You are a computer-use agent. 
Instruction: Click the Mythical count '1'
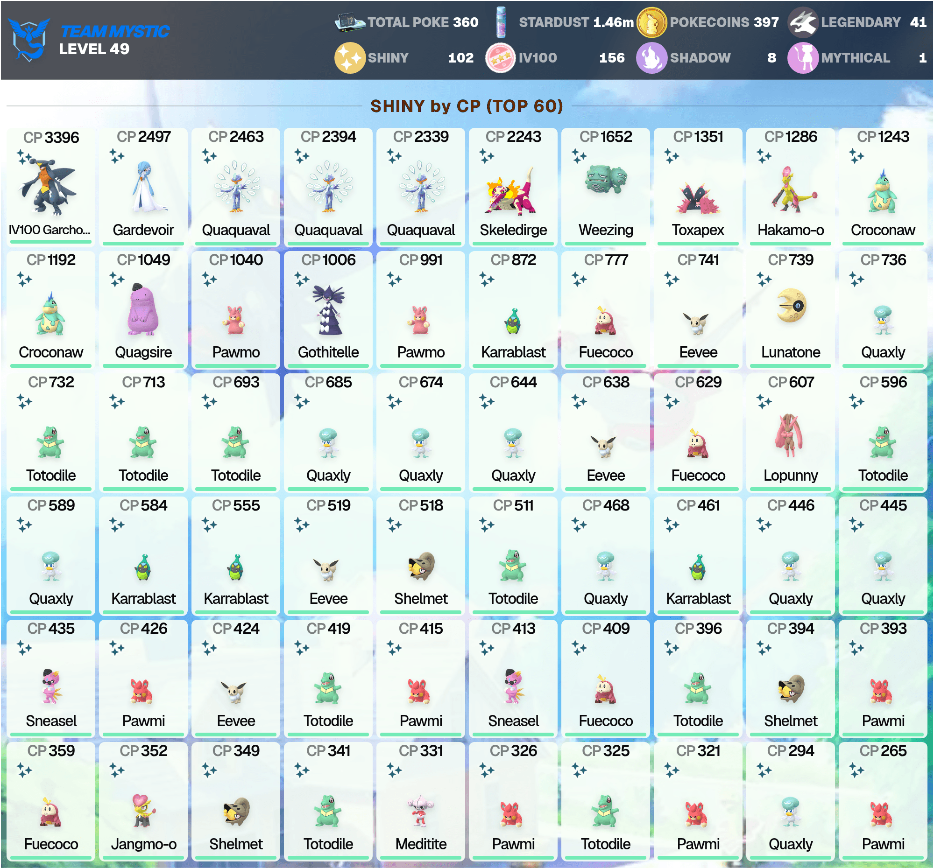tap(923, 58)
